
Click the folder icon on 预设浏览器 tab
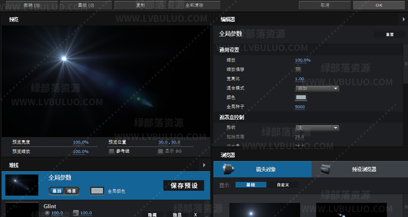326,169
